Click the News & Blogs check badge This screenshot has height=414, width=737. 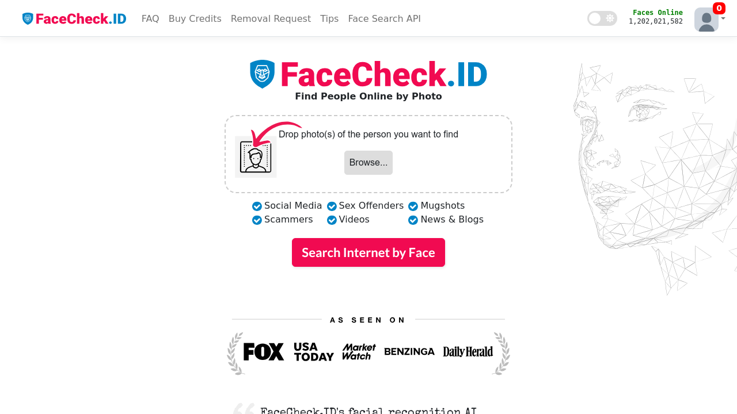412,220
